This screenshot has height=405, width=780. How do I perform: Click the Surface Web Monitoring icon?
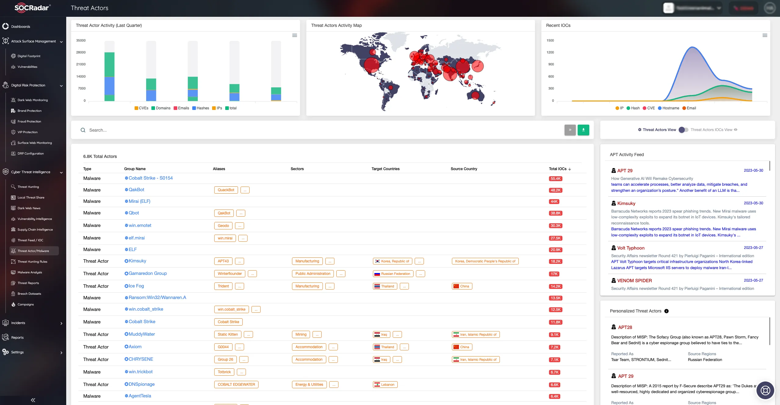[x=13, y=143]
